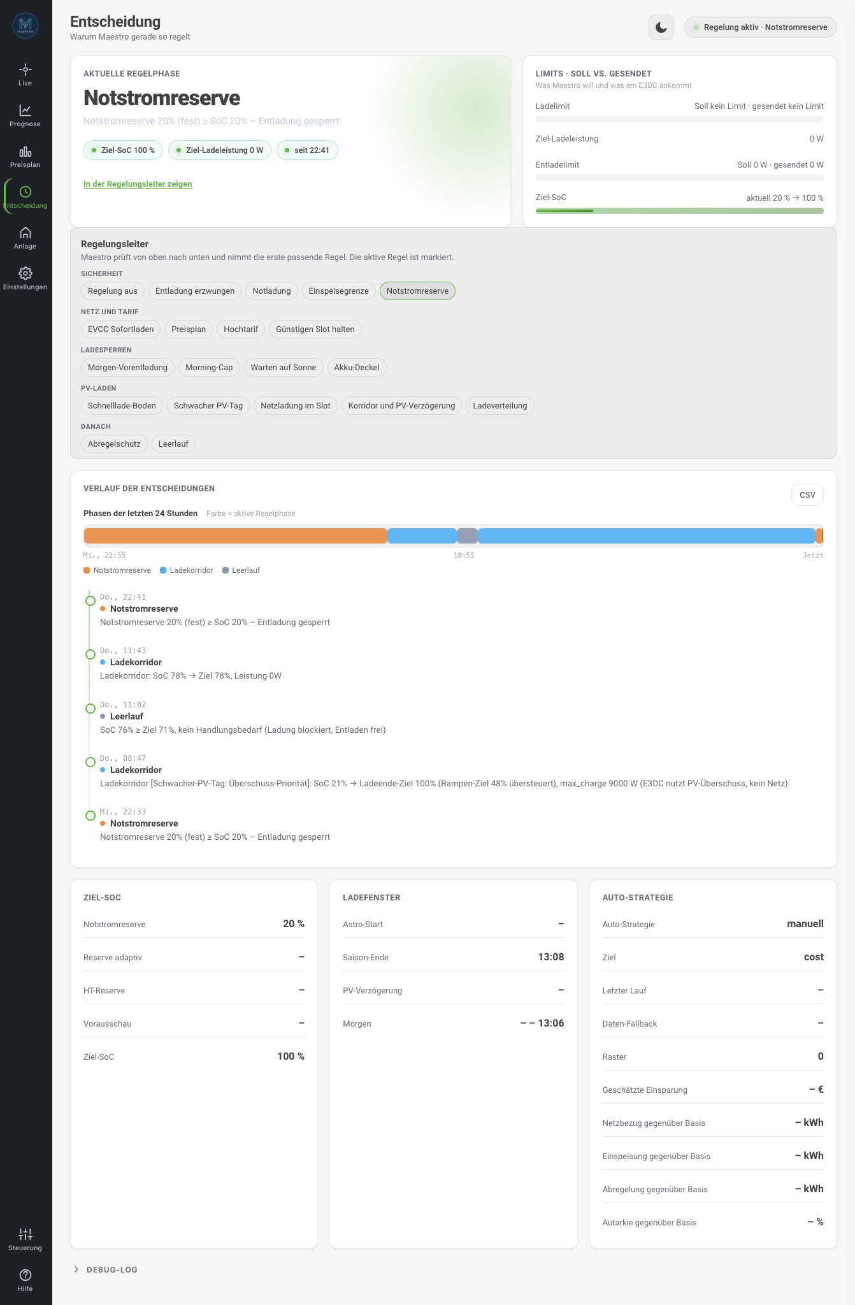
Task: Click the Warten auf Sonne chip
Action: click(x=284, y=368)
